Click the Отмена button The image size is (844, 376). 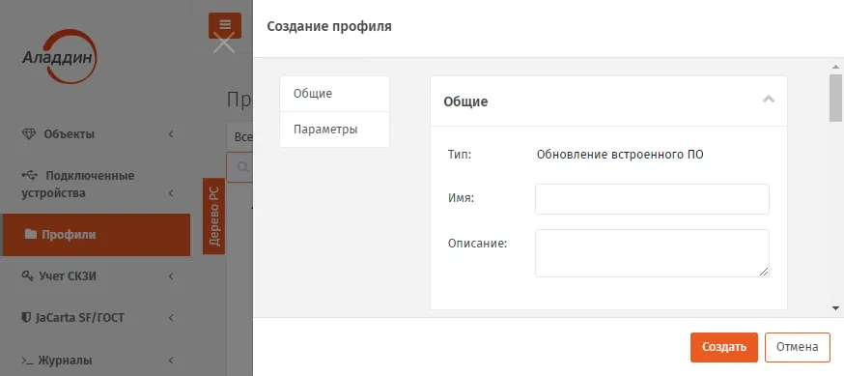point(798,347)
